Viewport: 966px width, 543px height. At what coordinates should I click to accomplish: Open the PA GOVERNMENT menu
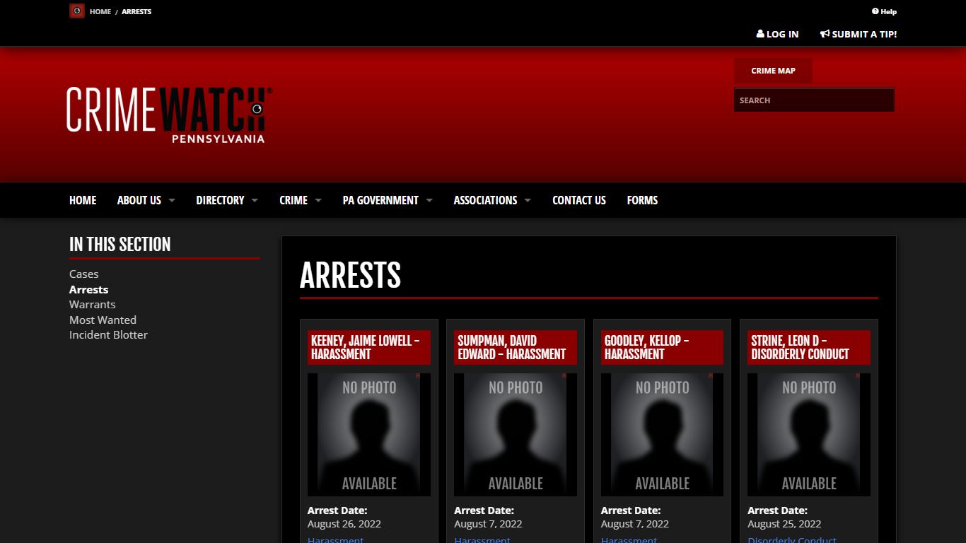380,200
